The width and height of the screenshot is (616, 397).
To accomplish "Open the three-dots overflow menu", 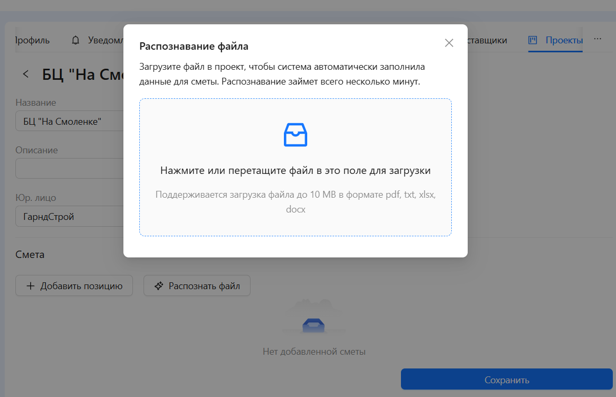I will click(x=597, y=39).
